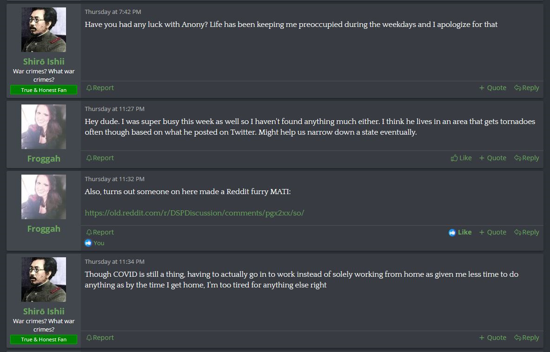Quote Froggah's 11:32 PM Reddit post
This screenshot has width=550, height=352.
(x=493, y=232)
